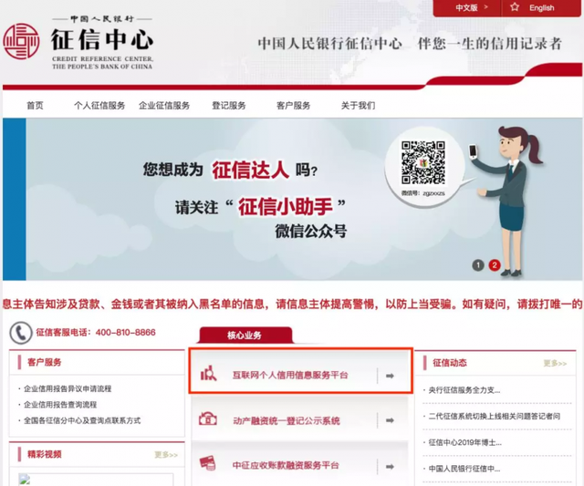This screenshot has width=584, height=486.
Task: Click the 客户服务 sidebar section heading
Action: click(45, 362)
